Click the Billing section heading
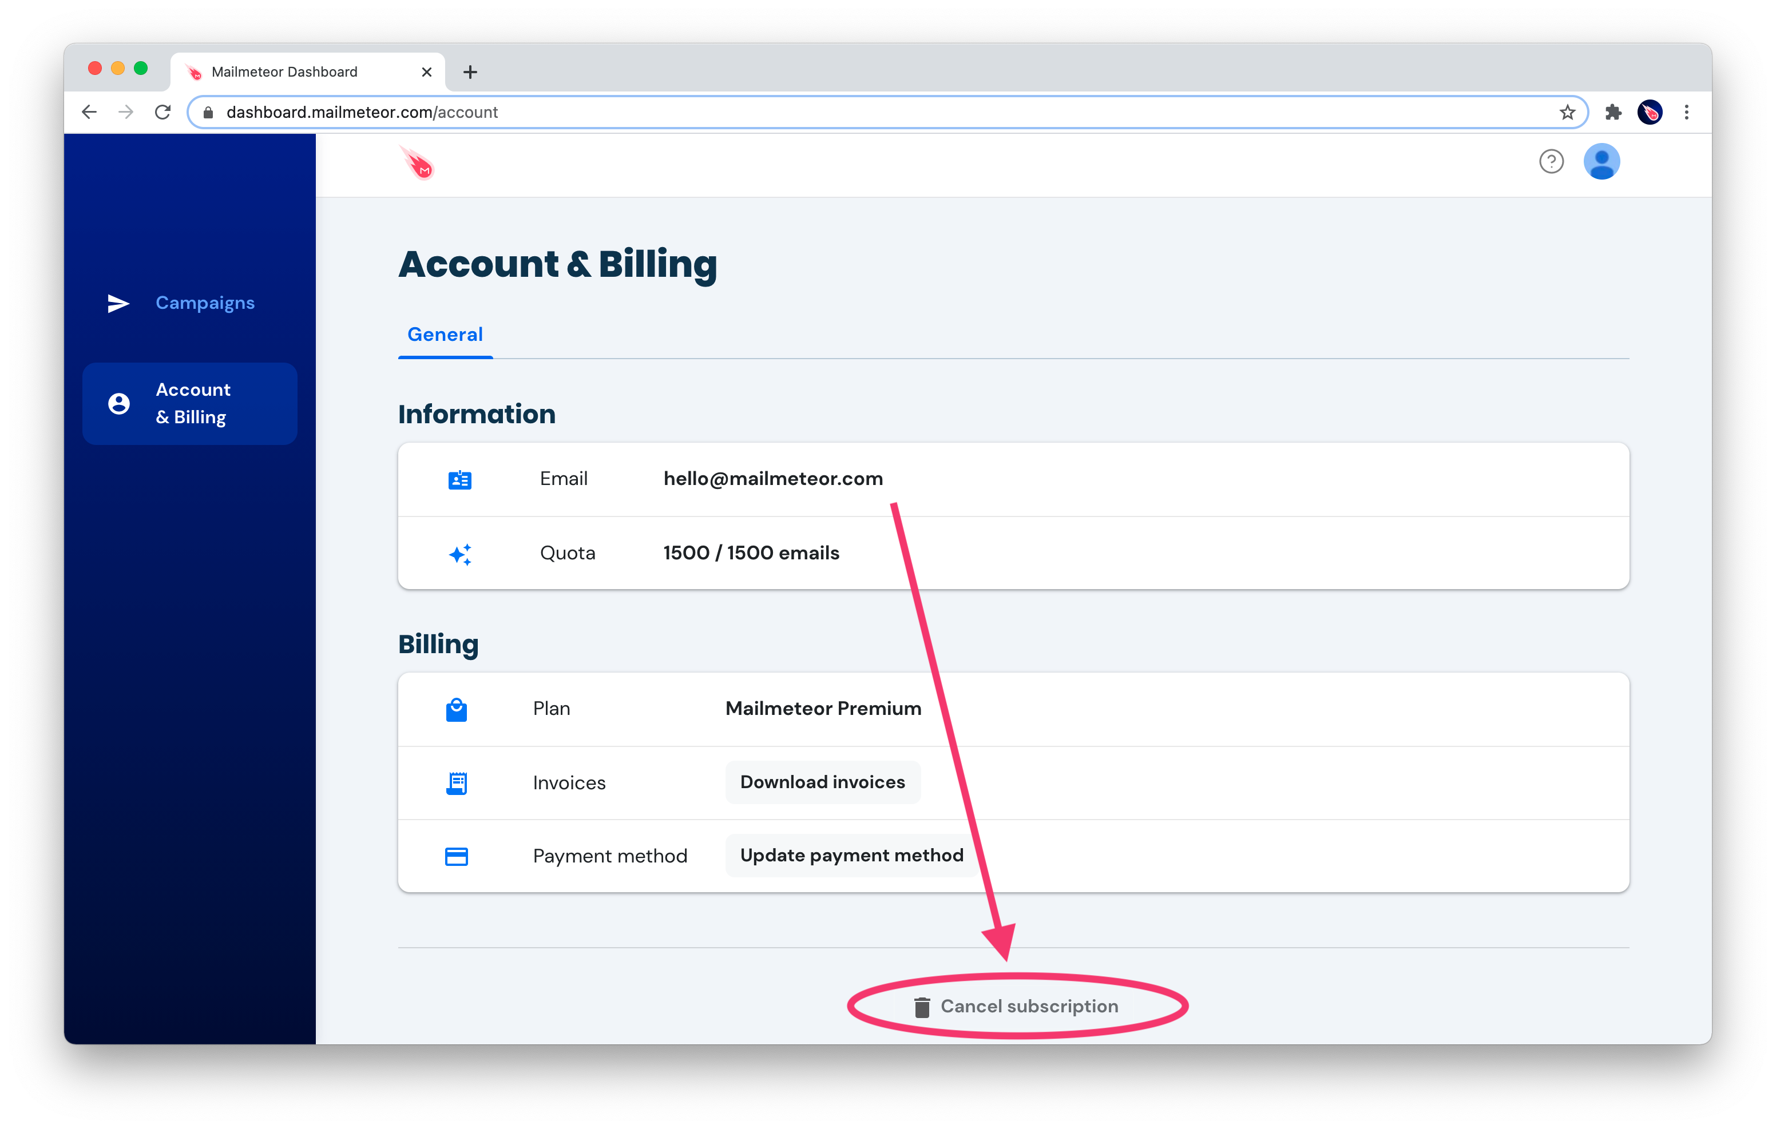 [x=438, y=645]
